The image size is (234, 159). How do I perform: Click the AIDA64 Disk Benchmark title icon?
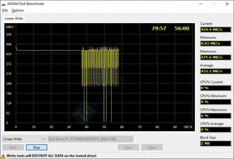coord(4,4)
